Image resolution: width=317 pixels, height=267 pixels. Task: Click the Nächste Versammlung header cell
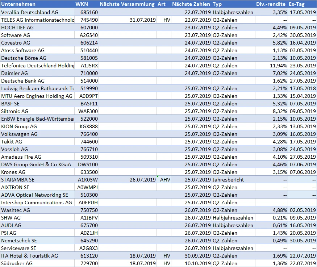(127, 4)
